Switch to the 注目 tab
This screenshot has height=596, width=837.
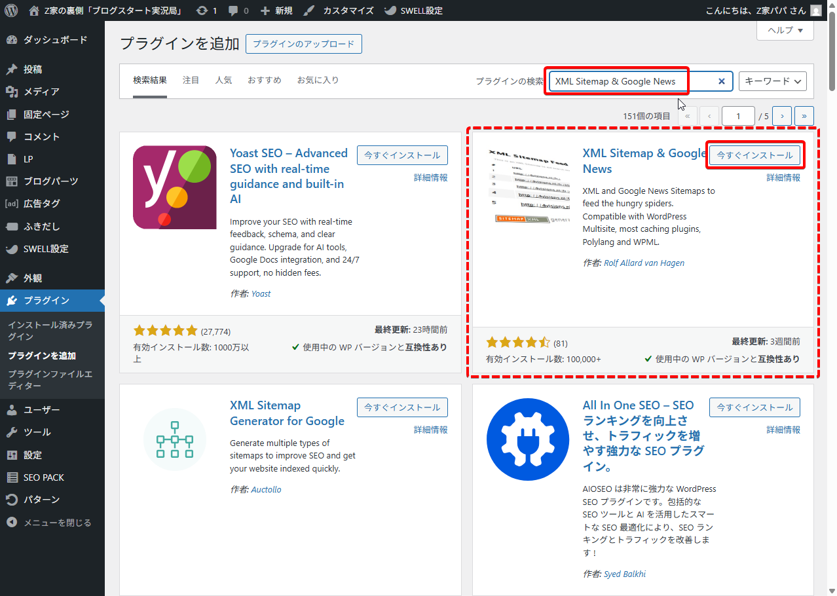tap(191, 81)
